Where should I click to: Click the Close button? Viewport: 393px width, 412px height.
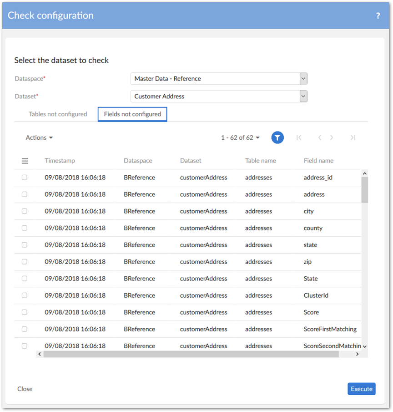point(25,389)
